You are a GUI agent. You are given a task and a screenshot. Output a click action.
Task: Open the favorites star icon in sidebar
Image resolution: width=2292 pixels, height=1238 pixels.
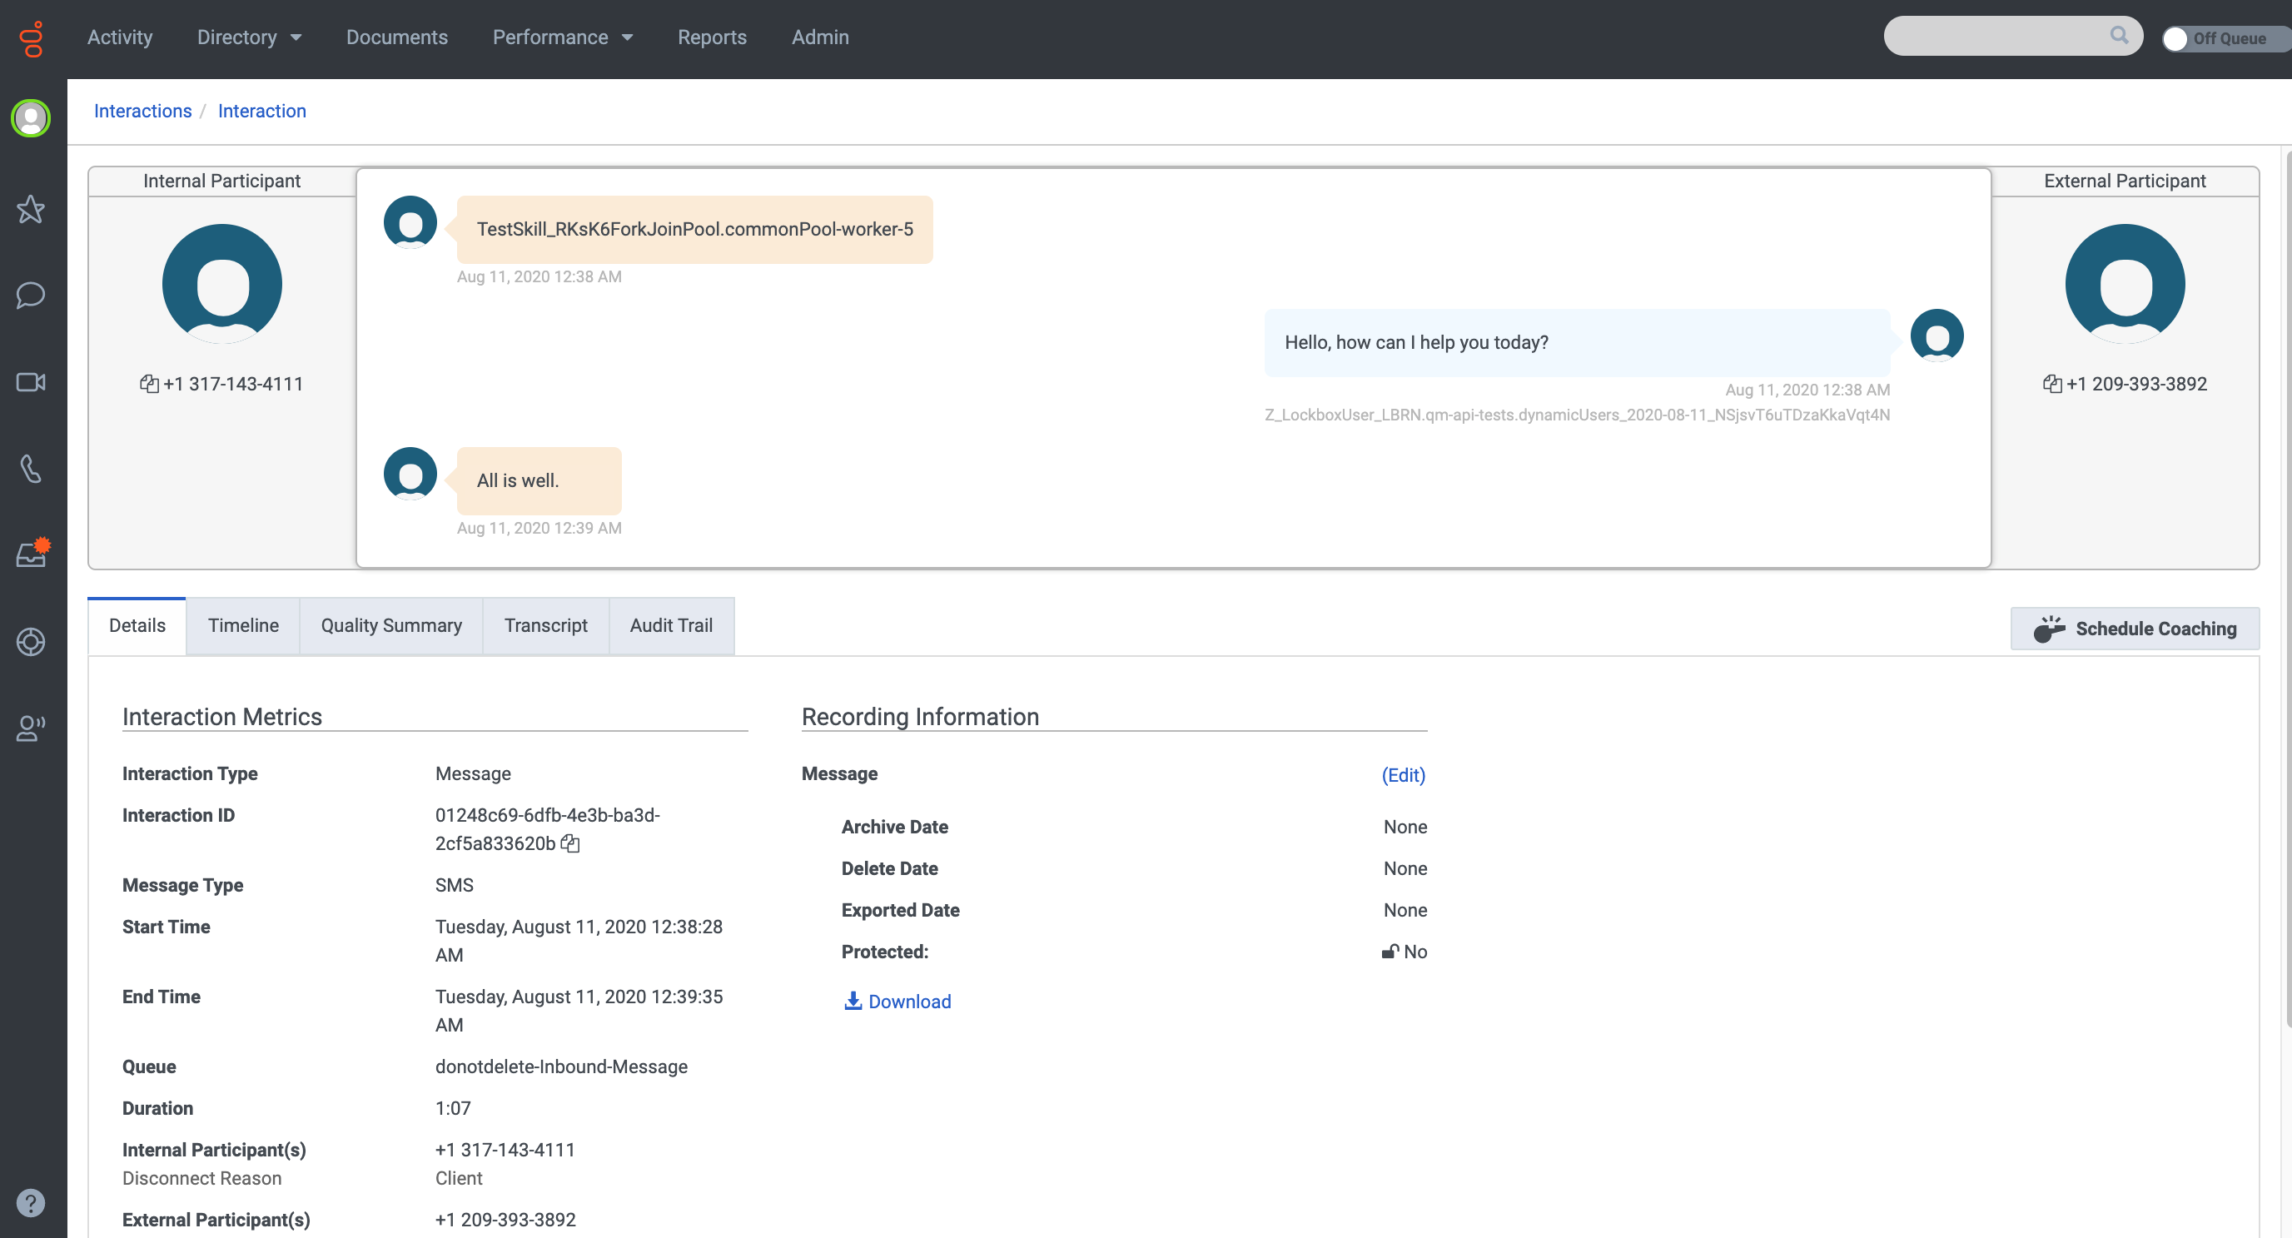(x=31, y=209)
